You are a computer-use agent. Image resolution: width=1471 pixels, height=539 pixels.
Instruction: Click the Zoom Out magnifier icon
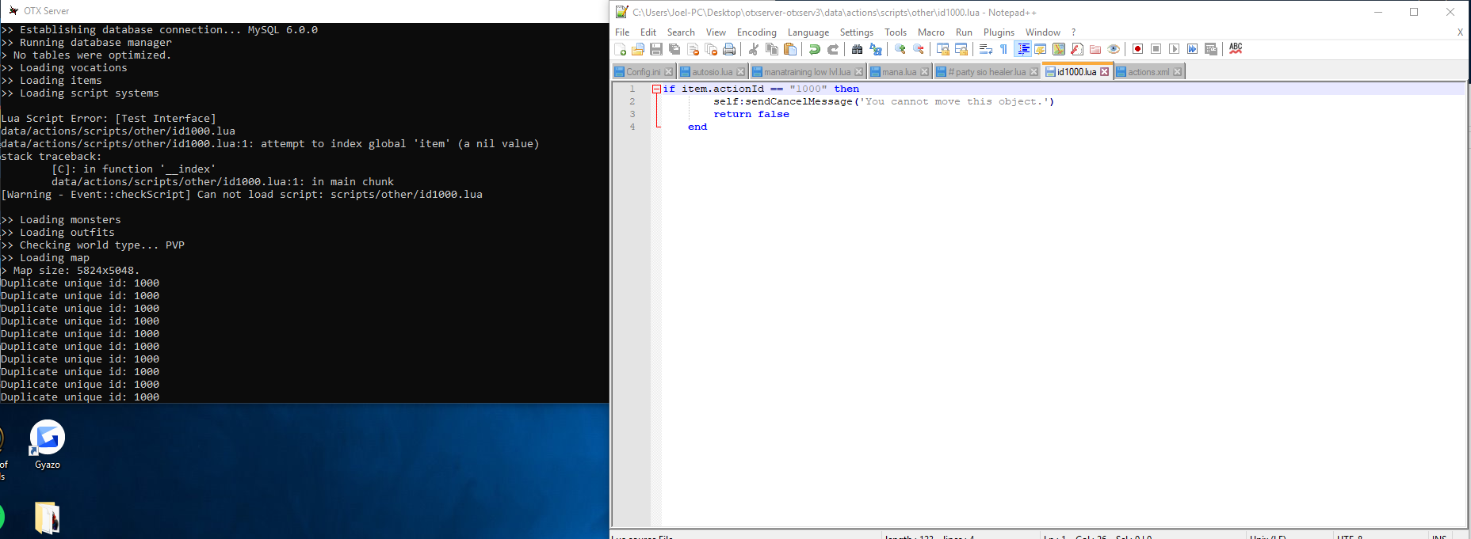[x=919, y=49]
